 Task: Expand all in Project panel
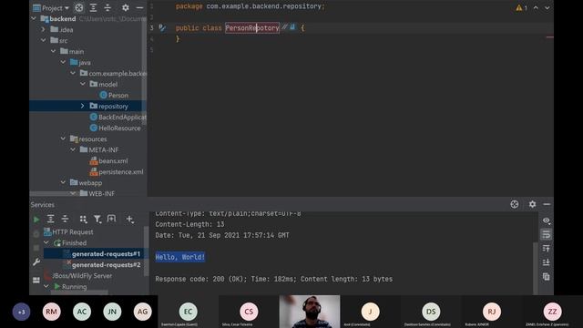(x=93, y=8)
